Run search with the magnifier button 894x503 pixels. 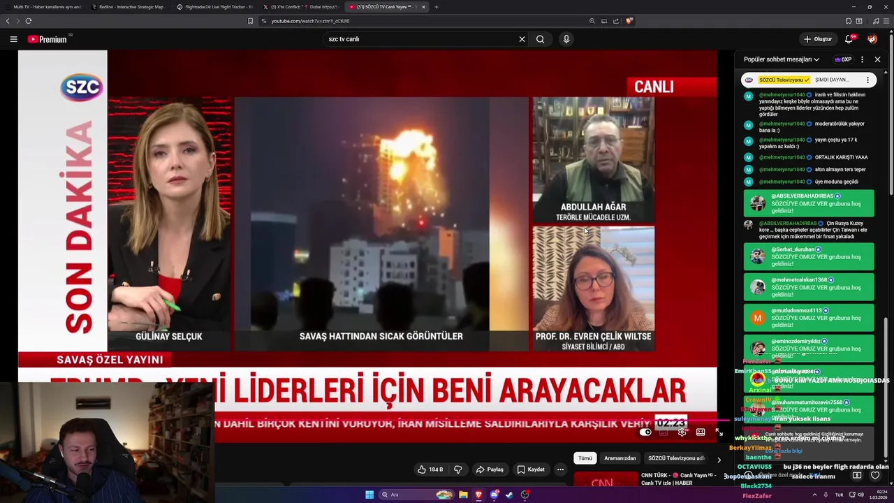click(540, 39)
